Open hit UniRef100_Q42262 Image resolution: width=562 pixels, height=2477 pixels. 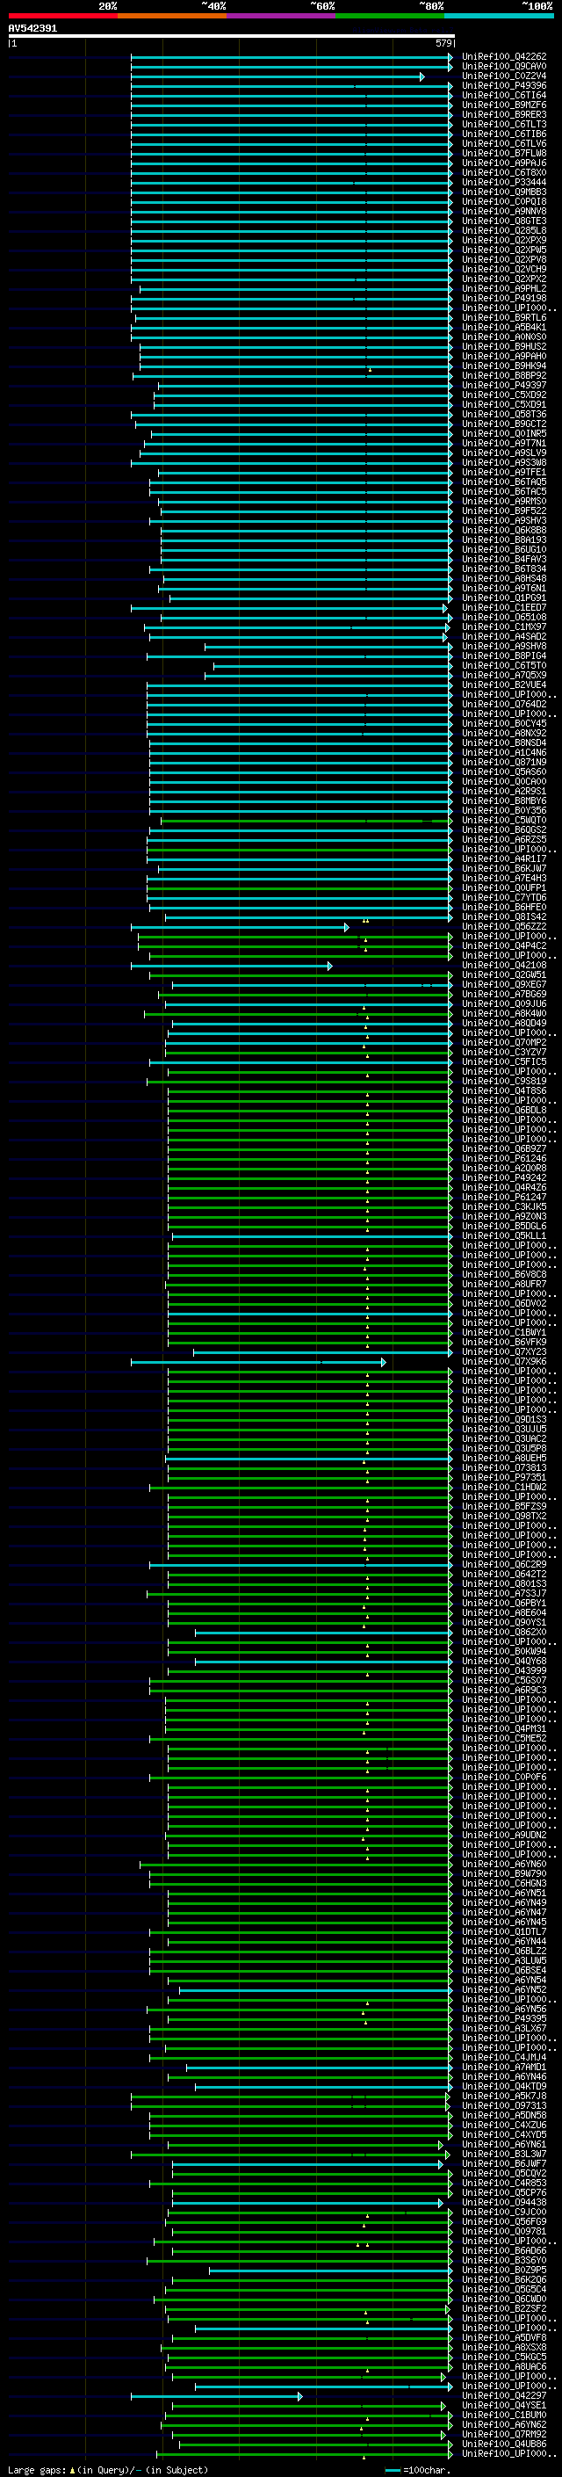click(504, 57)
